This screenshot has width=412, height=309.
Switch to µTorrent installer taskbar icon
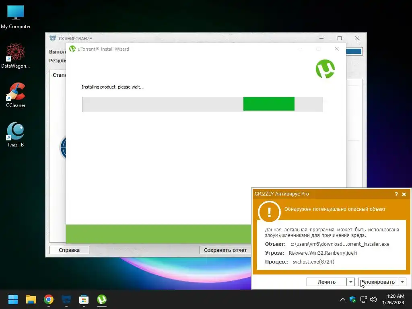click(102, 299)
